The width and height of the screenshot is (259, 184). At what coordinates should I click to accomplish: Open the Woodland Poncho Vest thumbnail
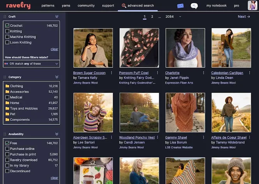tap(139, 112)
